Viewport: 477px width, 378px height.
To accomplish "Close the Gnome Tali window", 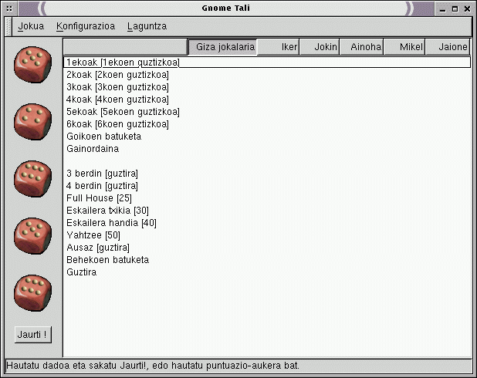I will (467, 8).
